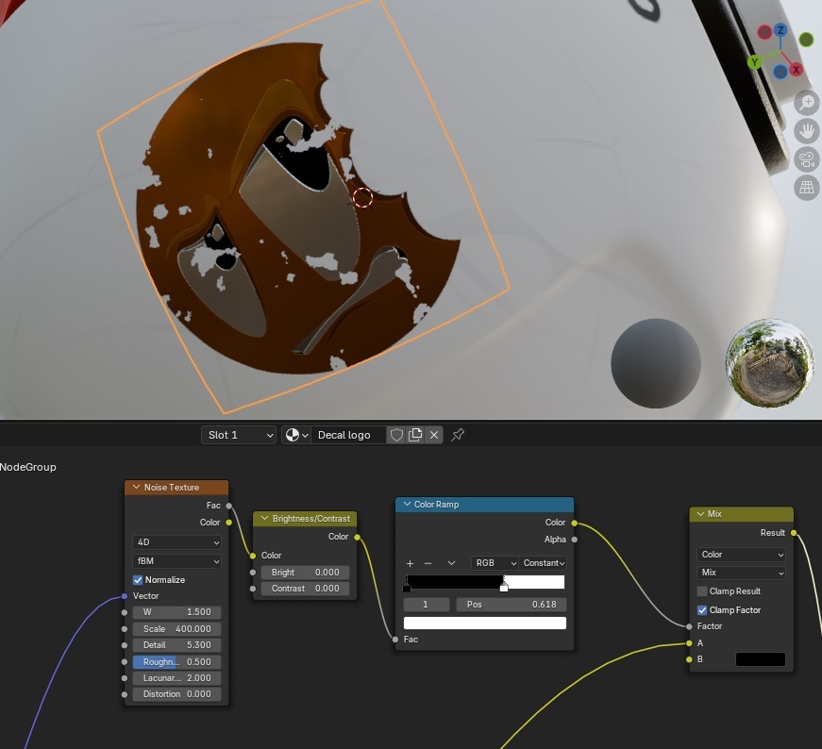Click the gray material preview sphere
The image size is (822, 749).
656,363
